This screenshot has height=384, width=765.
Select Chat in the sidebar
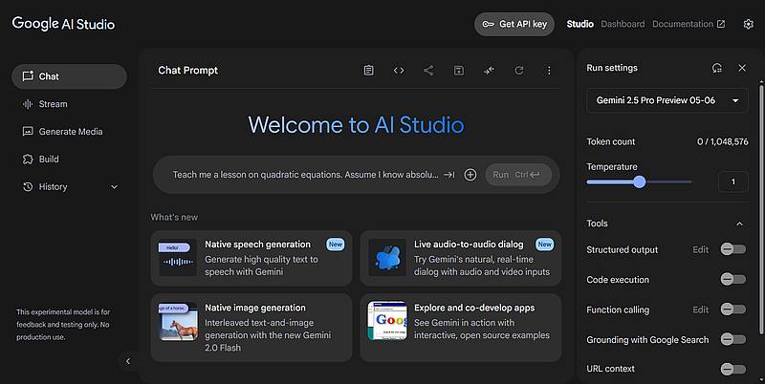click(69, 76)
